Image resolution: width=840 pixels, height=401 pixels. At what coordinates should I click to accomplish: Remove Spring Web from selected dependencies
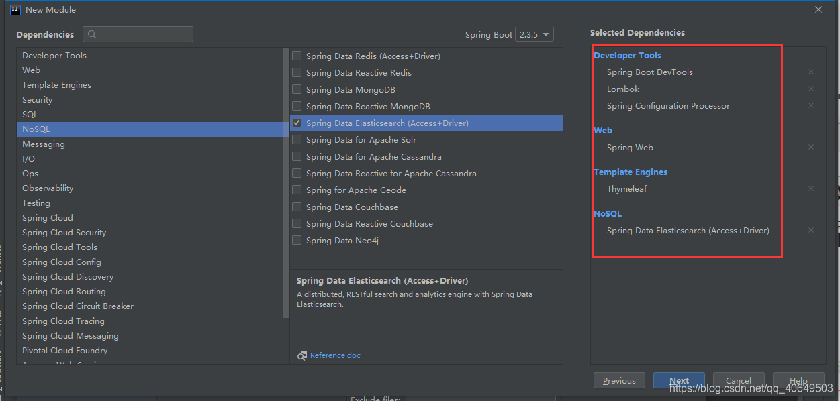tap(811, 147)
